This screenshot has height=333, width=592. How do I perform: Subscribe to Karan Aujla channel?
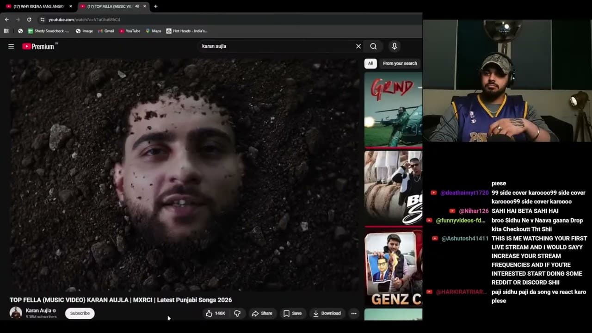[x=80, y=313]
